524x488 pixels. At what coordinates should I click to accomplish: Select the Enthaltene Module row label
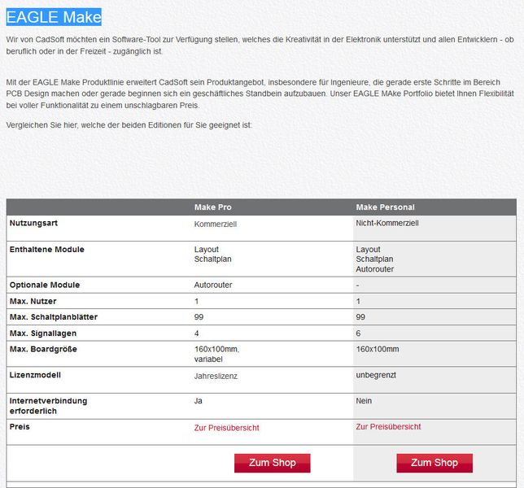click(x=47, y=249)
